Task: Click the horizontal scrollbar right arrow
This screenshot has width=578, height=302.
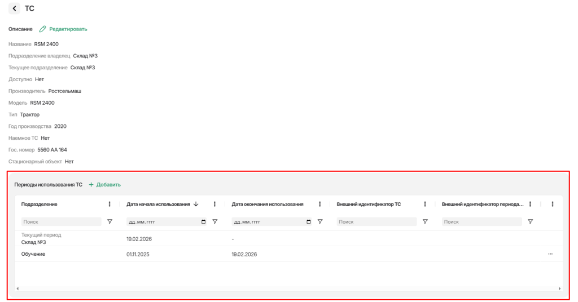Action: pyautogui.click(x=559, y=288)
